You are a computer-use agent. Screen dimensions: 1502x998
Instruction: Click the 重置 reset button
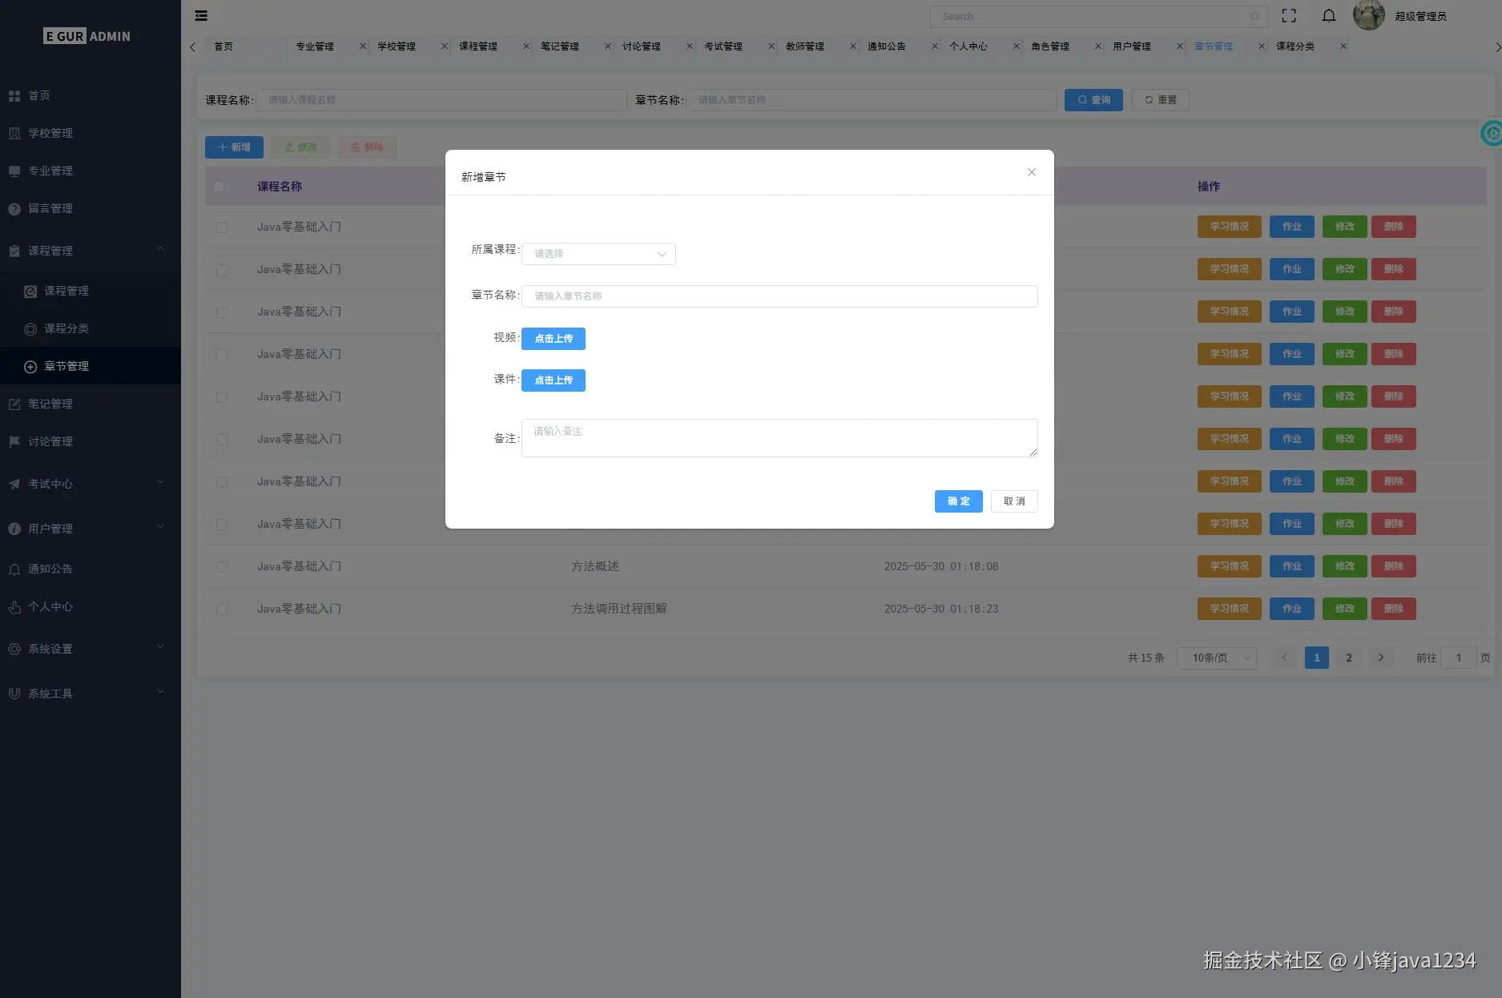click(x=1160, y=100)
